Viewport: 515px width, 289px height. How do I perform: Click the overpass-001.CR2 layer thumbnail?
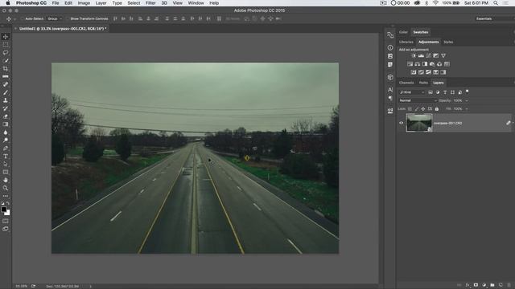[419, 123]
